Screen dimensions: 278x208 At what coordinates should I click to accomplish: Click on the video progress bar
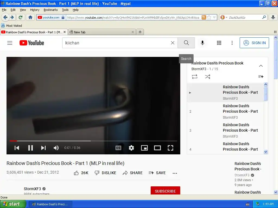pos(93,141)
